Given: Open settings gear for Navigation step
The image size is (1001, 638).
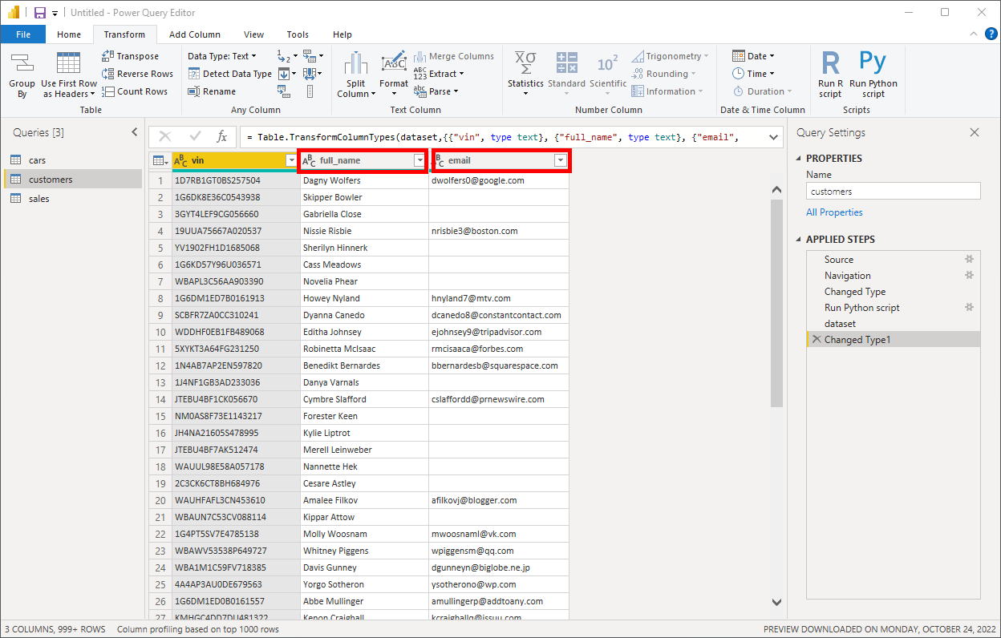Looking at the screenshot, I should pyautogui.click(x=969, y=275).
